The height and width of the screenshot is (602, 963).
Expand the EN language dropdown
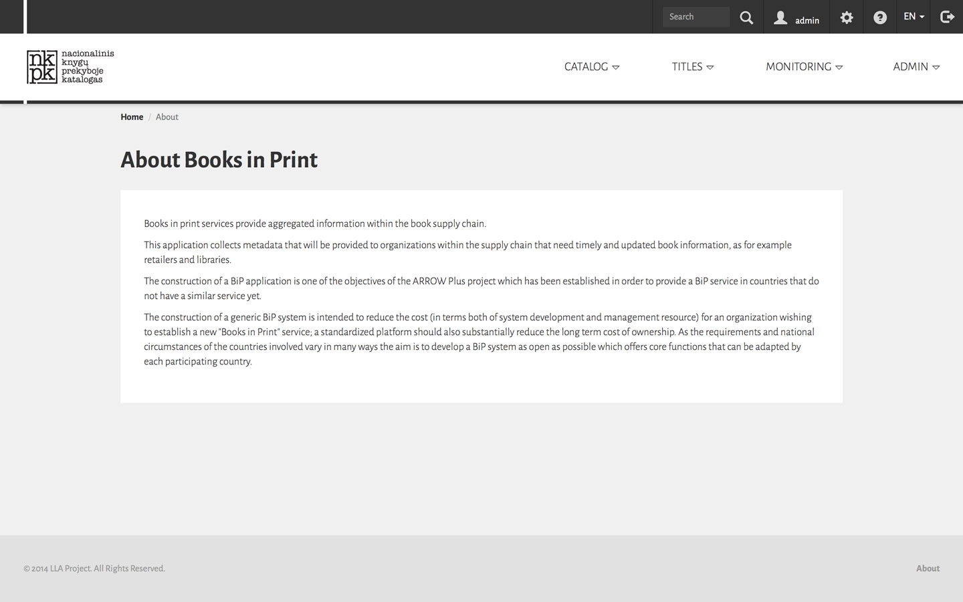(x=914, y=17)
